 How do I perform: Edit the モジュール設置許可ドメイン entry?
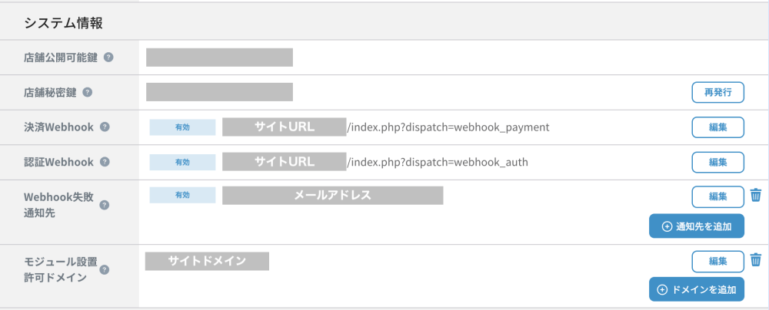point(717,262)
